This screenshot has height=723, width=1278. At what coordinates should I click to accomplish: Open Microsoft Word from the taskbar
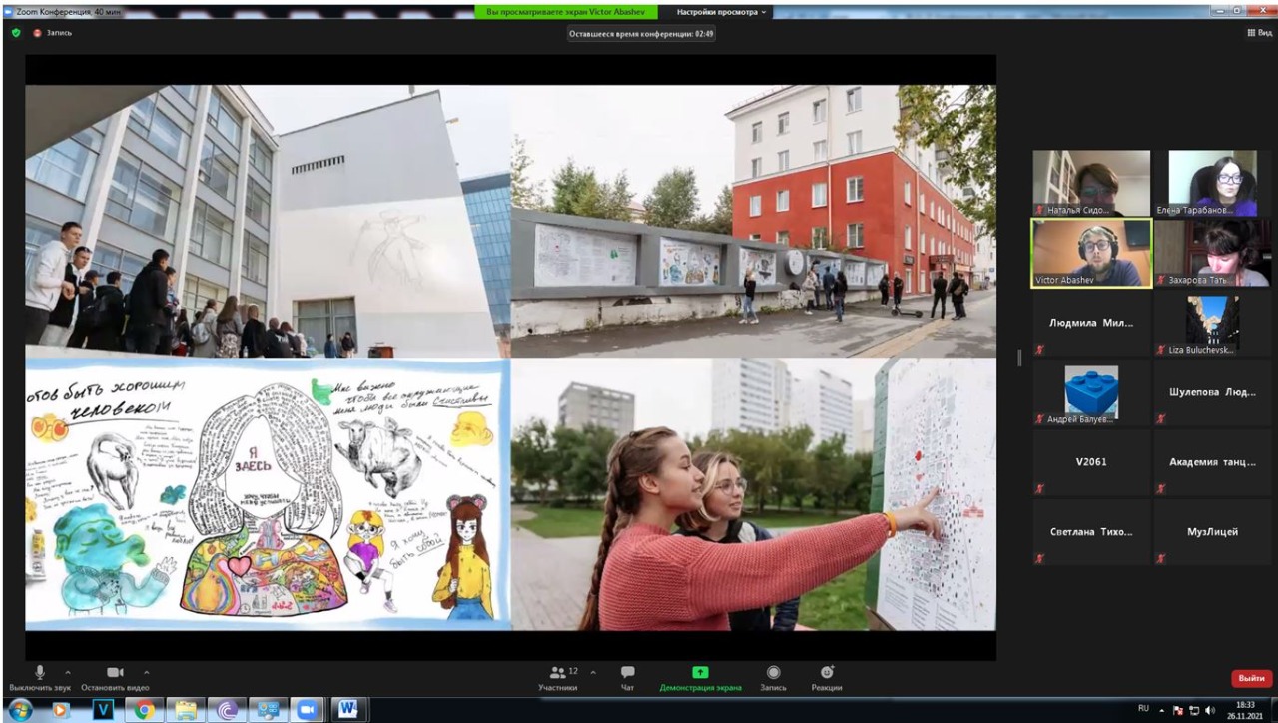(x=348, y=709)
